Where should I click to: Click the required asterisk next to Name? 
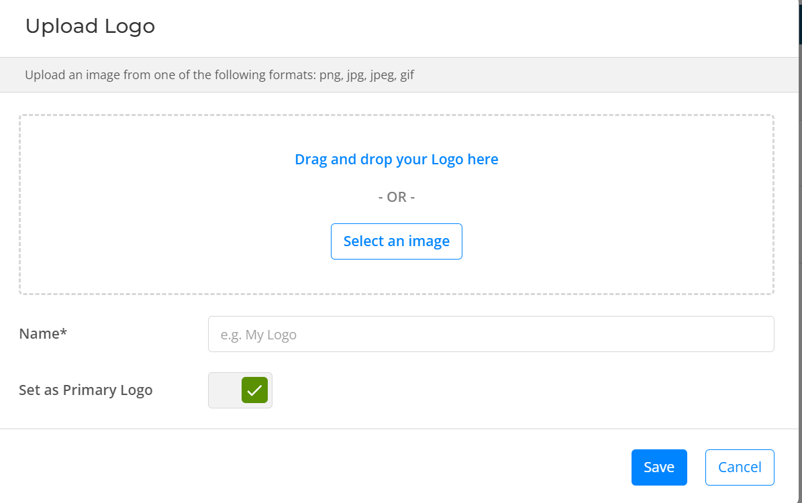coord(64,332)
